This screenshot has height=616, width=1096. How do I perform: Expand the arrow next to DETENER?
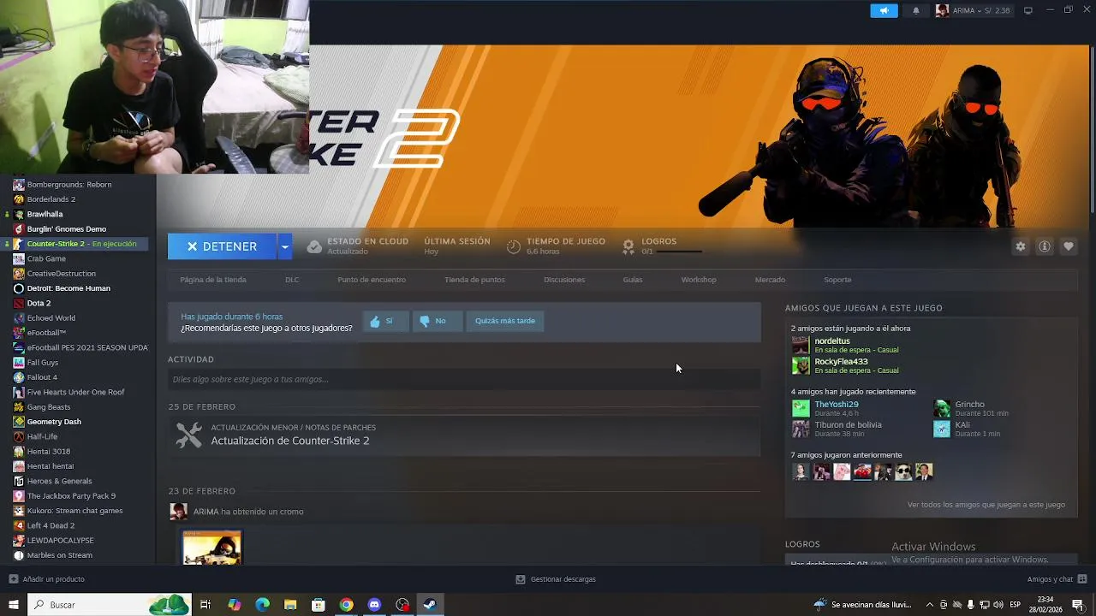click(x=284, y=246)
